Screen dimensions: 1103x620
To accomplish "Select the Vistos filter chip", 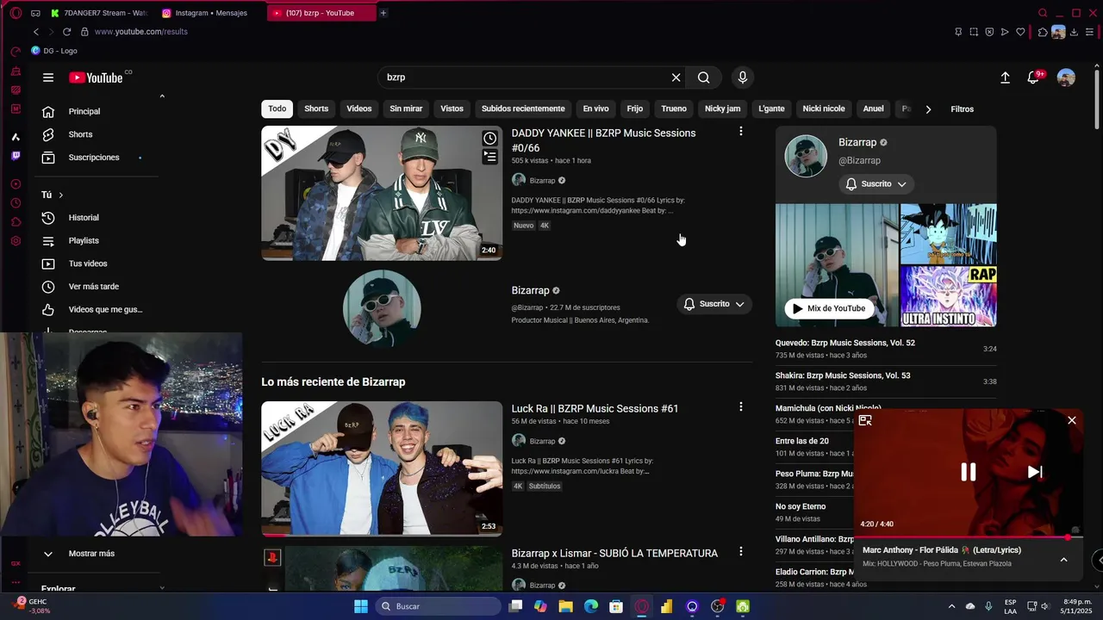I will tap(452, 109).
